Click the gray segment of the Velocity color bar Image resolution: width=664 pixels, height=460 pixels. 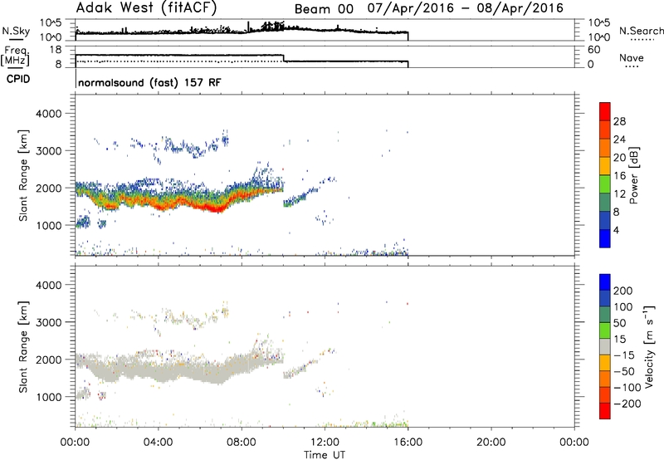tap(605, 347)
